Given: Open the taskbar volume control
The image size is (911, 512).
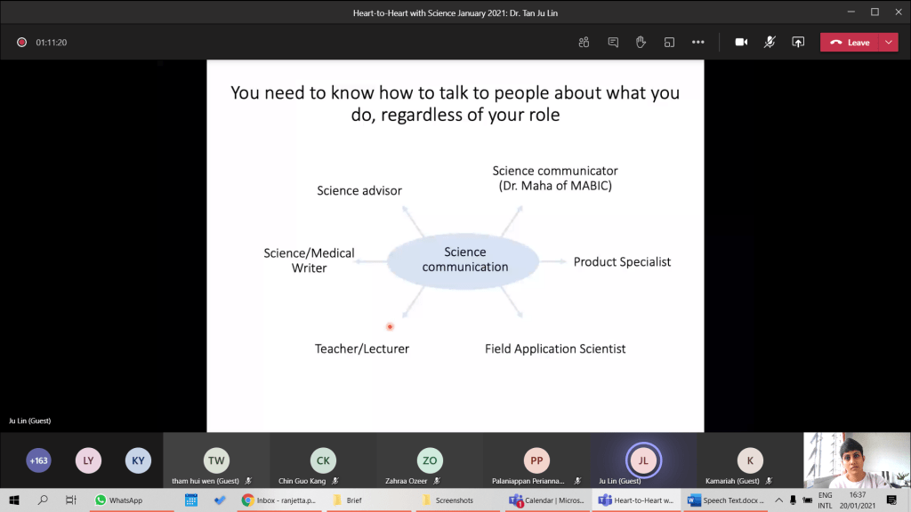Looking at the screenshot, I should click(806, 500).
